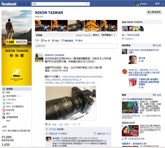Click 被轉分享 45 次 link
Image resolution: width=165 pixels, height=148 pixels.
click(104, 134)
